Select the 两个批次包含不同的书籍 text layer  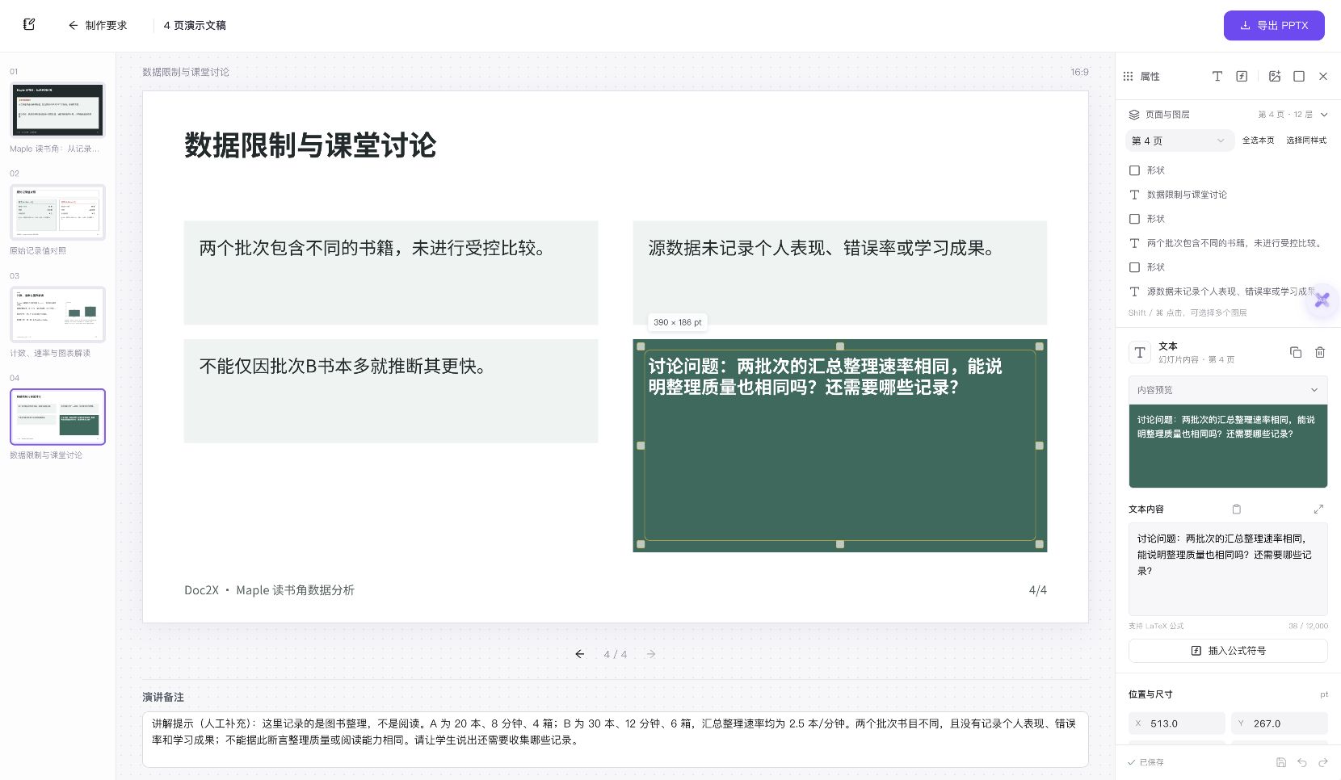(1228, 243)
